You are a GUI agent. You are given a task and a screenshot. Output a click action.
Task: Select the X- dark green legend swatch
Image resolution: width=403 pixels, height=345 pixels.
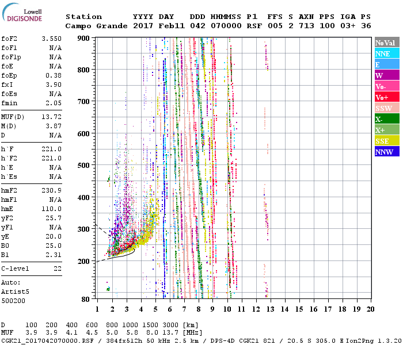387,119
